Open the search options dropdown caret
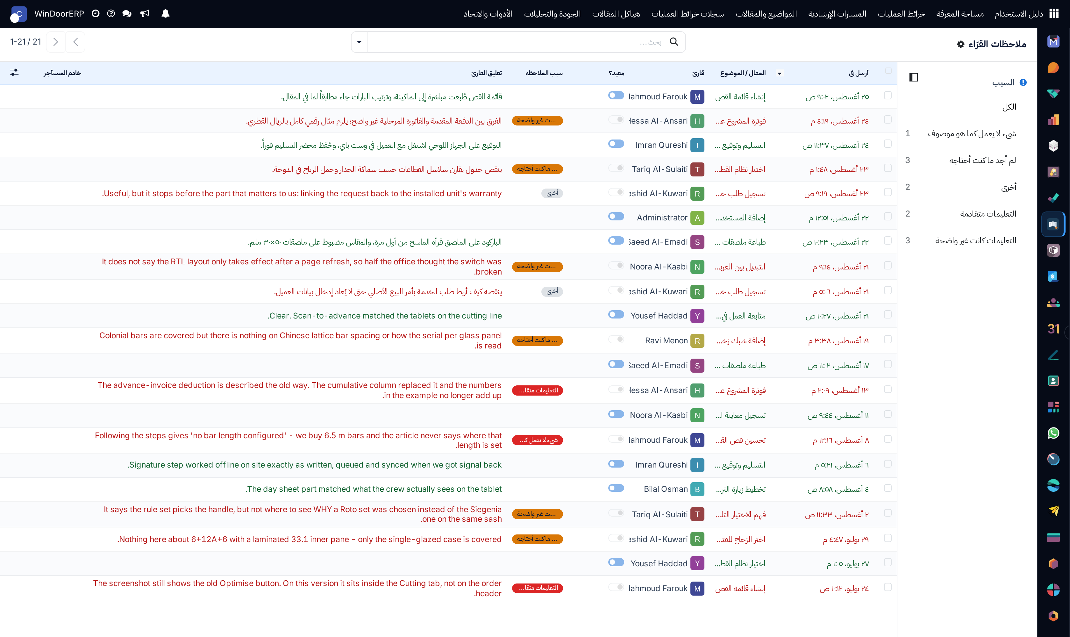Image resolution: width=1070 pixels, height=637 pixels. [359, 42]
